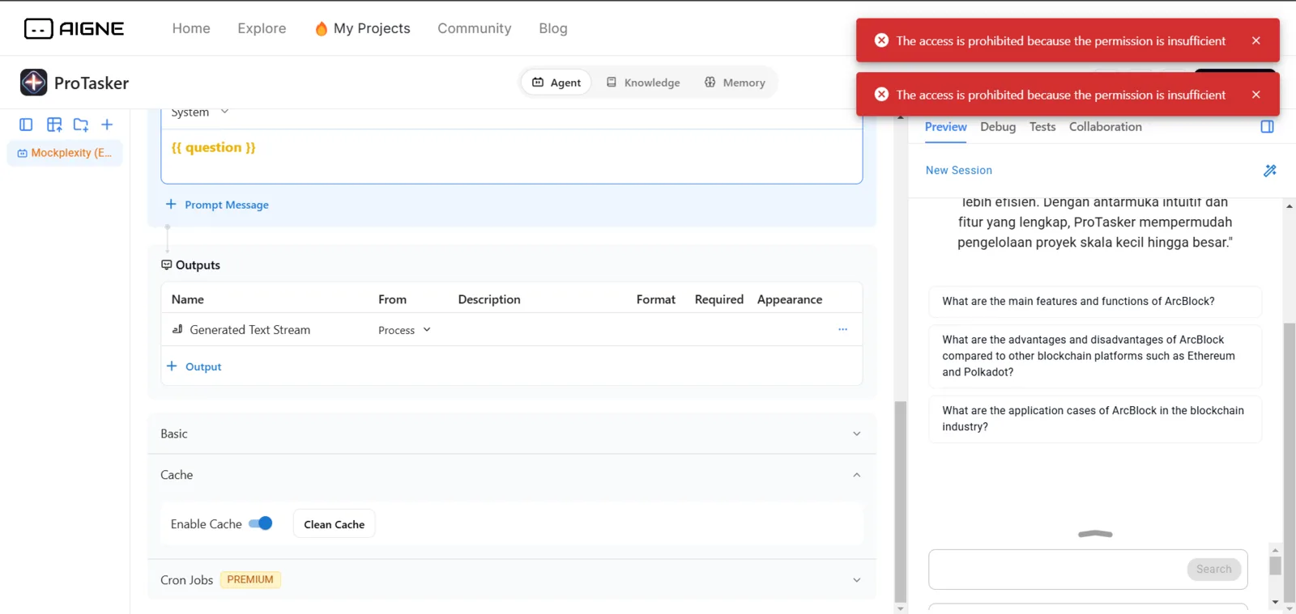Viewport: 1296px width, 614px height.
Task: Click the Generated Text Stream row icon
Action: (x=177, y=329)
